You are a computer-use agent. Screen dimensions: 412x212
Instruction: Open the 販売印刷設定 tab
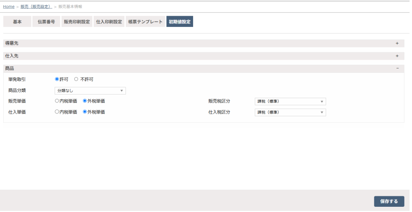pos(77,22)
